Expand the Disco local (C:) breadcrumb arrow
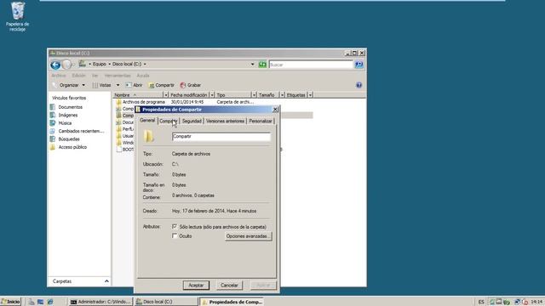Image resolution: width=545 pixels, height=306 pixels. 145,65
